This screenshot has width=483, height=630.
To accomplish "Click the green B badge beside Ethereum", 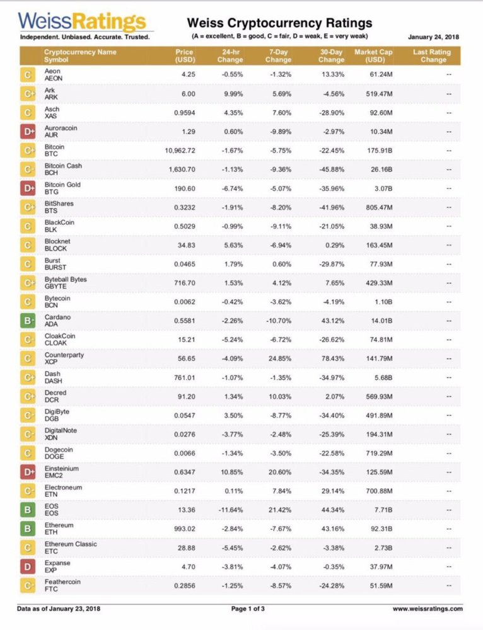I will pos(28,529).
